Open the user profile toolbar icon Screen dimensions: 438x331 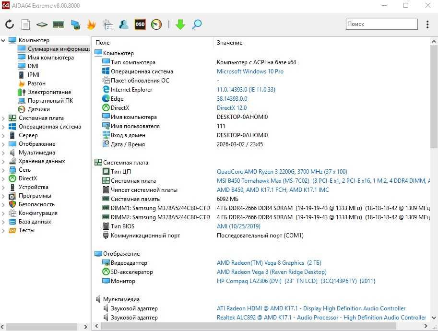(x=124, y=24)
